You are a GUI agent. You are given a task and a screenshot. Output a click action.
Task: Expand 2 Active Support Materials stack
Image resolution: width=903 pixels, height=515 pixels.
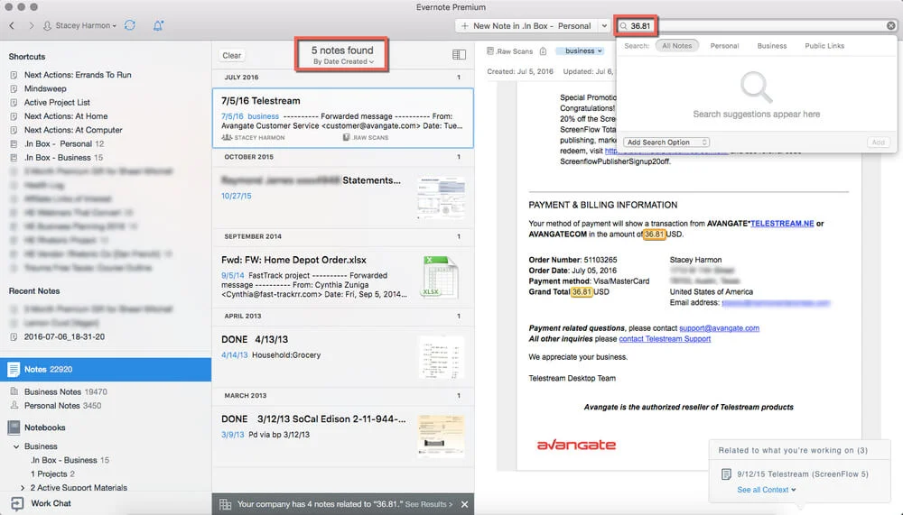23,487
